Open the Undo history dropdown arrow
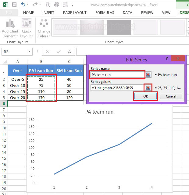Image resolution: width=189 pixels, height=195 pixels. coord(28,5)
